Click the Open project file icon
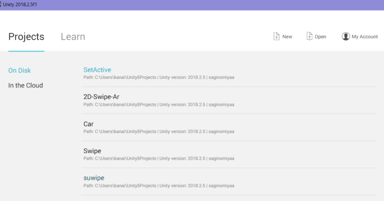The width and height of the screenshot is (384, 201). point(309,36)
